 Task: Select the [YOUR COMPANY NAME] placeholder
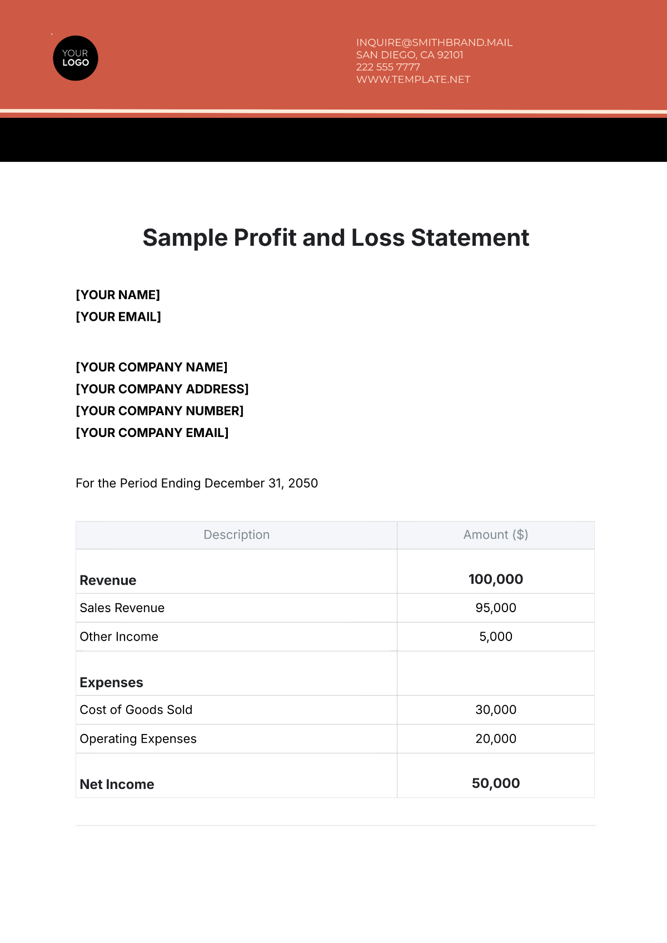[x=152, y=367]
